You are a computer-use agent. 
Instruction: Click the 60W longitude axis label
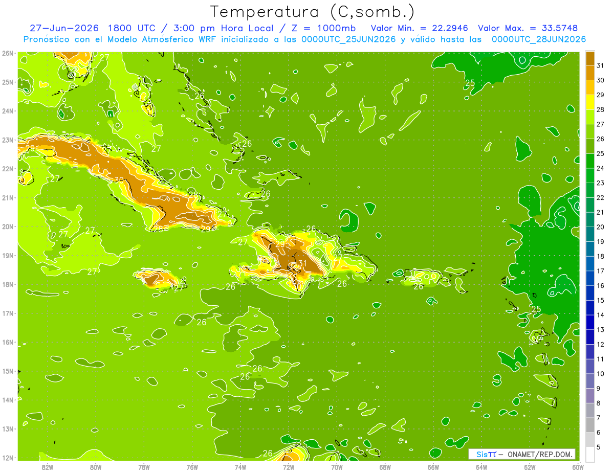pos(578,467)
